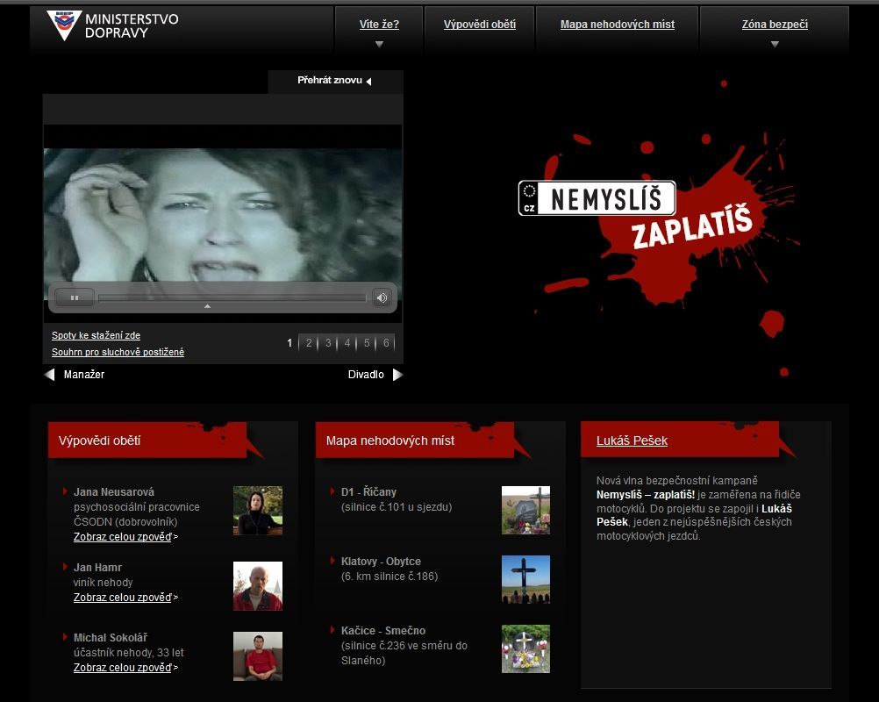Screen dimensions: 879x702
Task: Expand the dropdown arrow under Víte že?
Action: pos(380,44)
